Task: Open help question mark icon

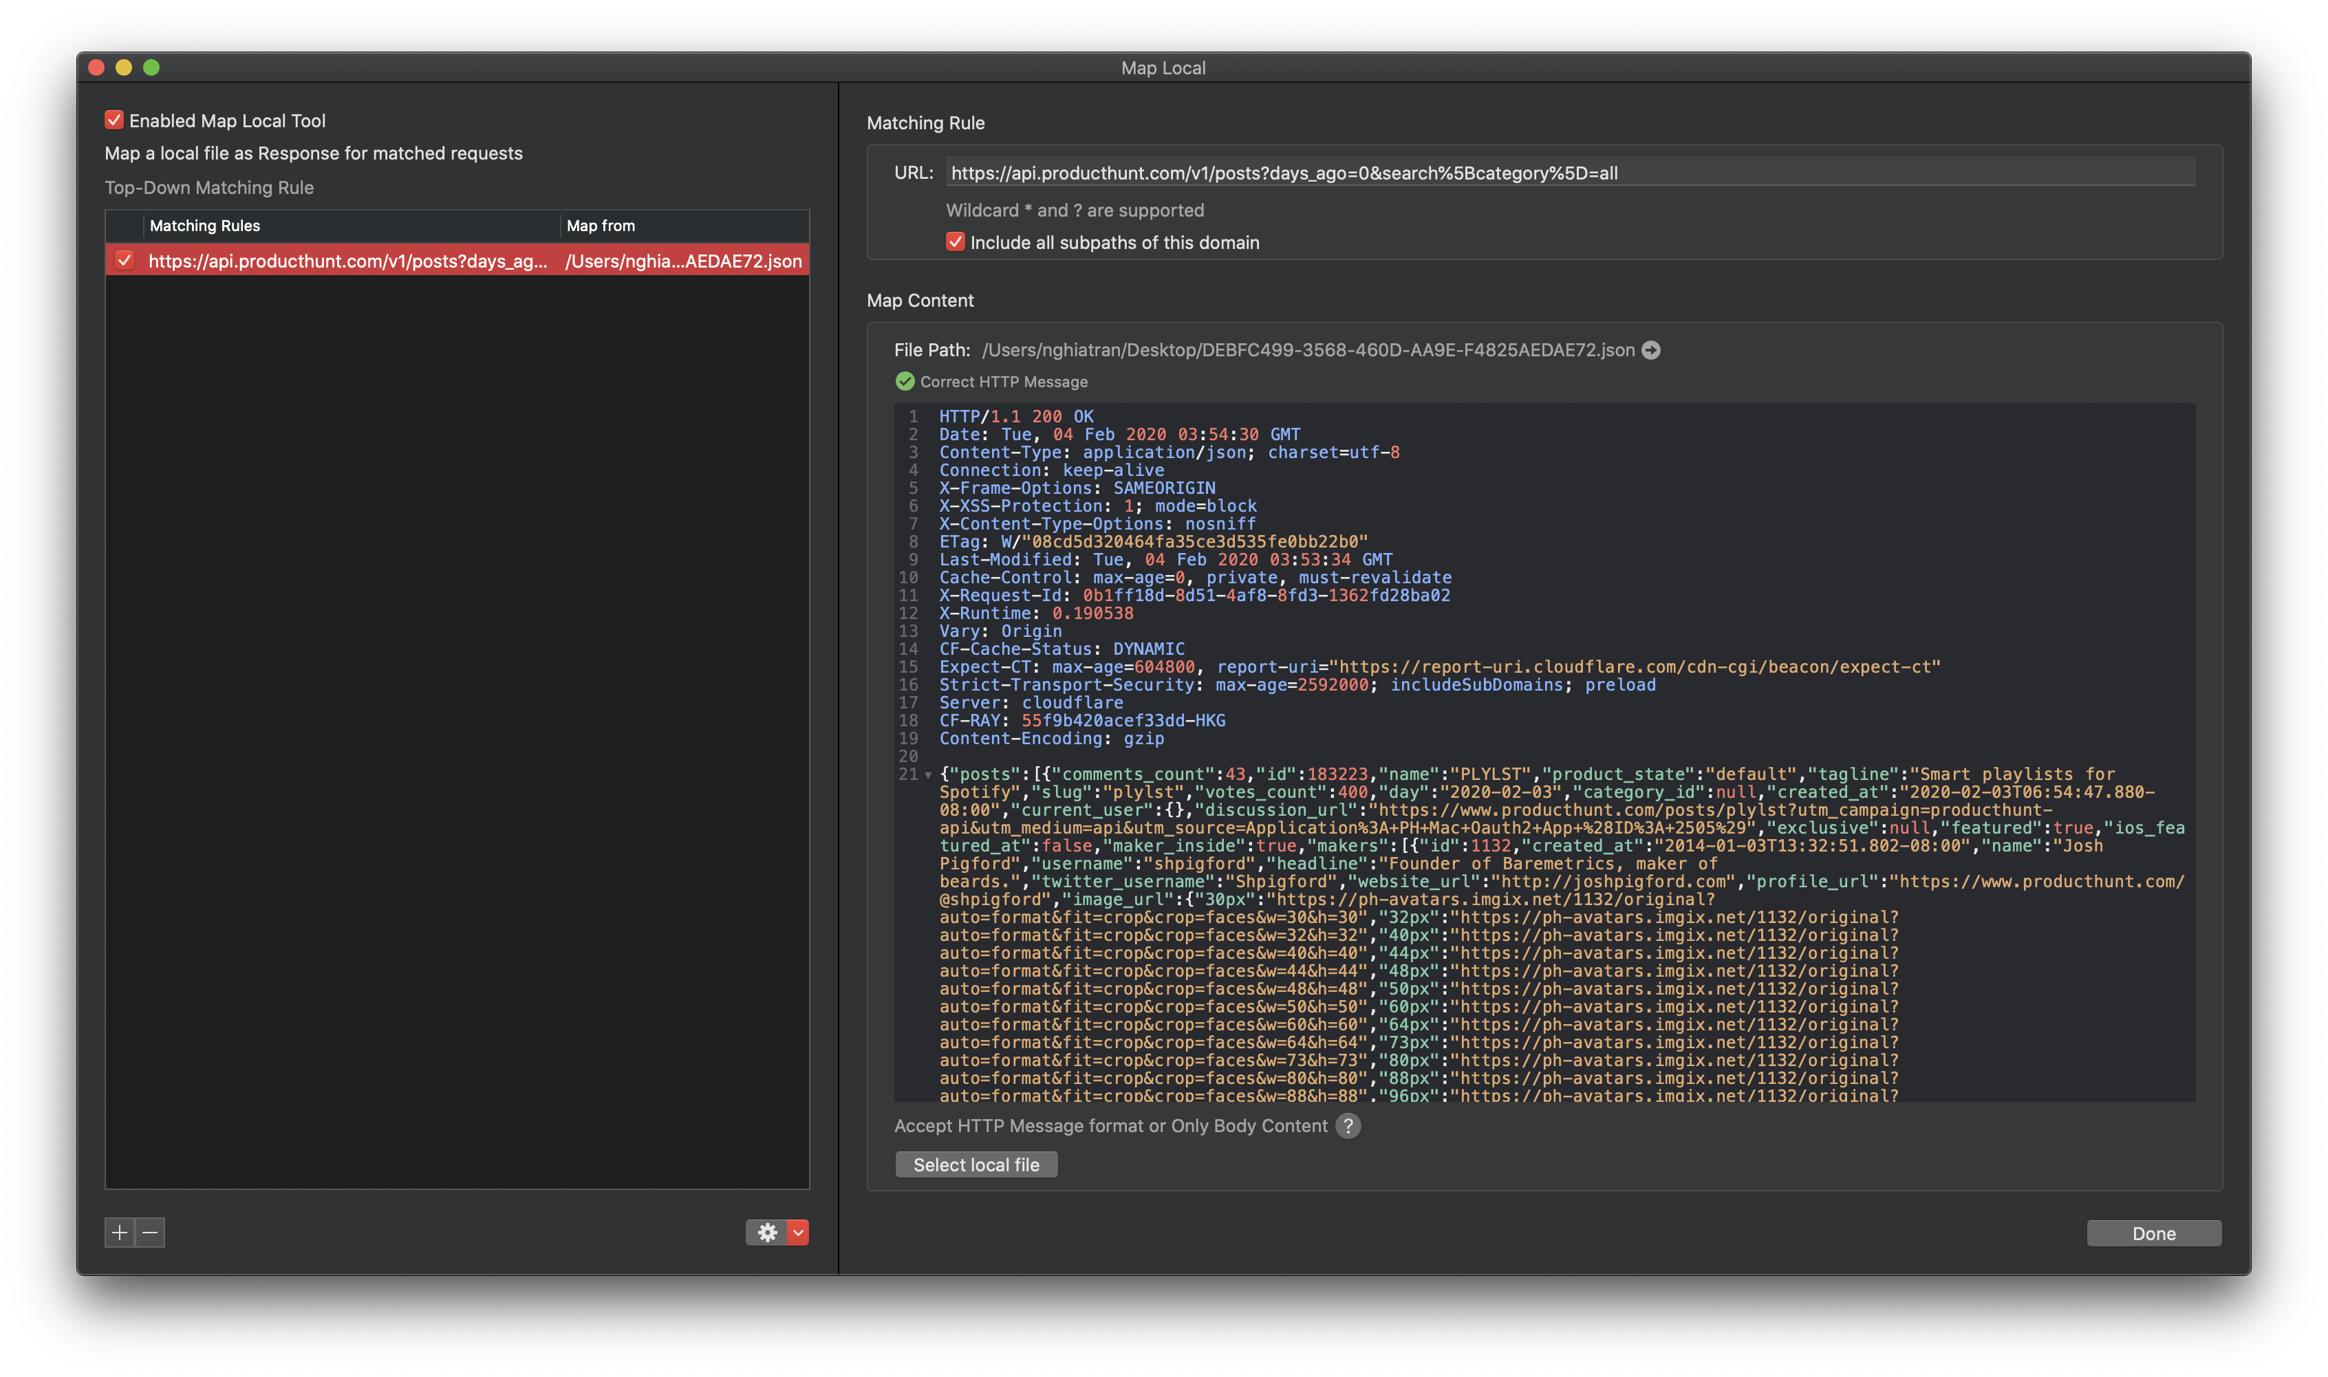Action: (x=1348, y=1125)
